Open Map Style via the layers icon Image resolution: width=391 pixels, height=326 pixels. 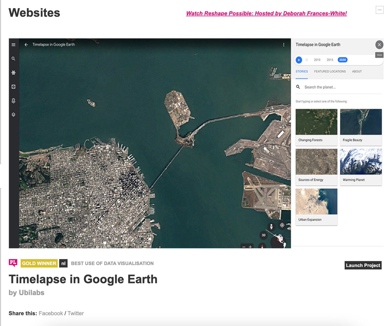coord(13,114)
